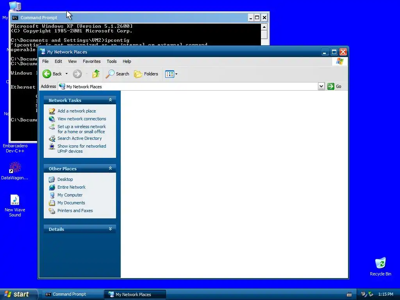Open the Edit menu
Screen dimensions: 400x300
click(58, 61)
